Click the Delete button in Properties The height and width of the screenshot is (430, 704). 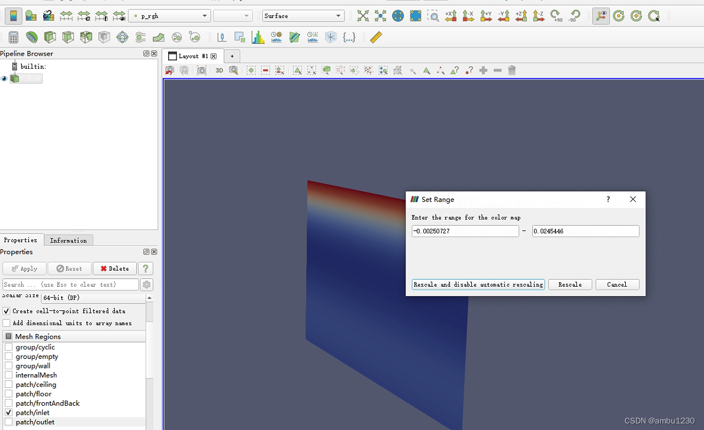click(114, 269)
